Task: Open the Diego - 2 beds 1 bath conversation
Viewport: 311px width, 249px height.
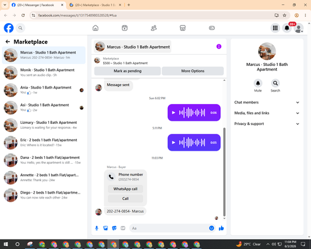Action: pyautogui.click(x=44, y=195)
